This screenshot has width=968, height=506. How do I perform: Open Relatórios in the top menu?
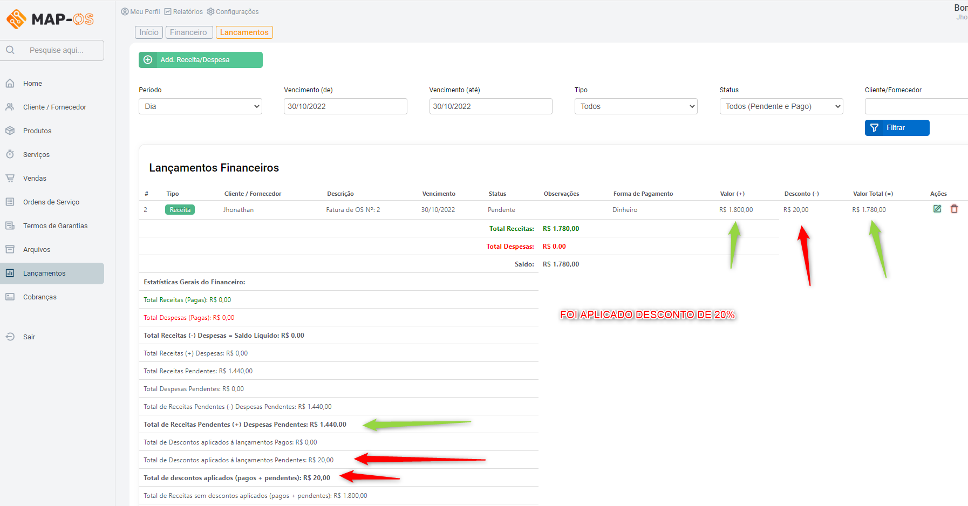(x=183, y=11)
